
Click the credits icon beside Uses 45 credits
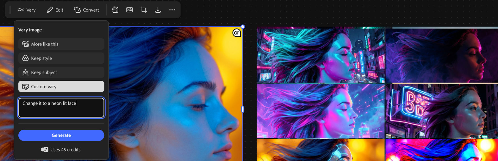45,150
